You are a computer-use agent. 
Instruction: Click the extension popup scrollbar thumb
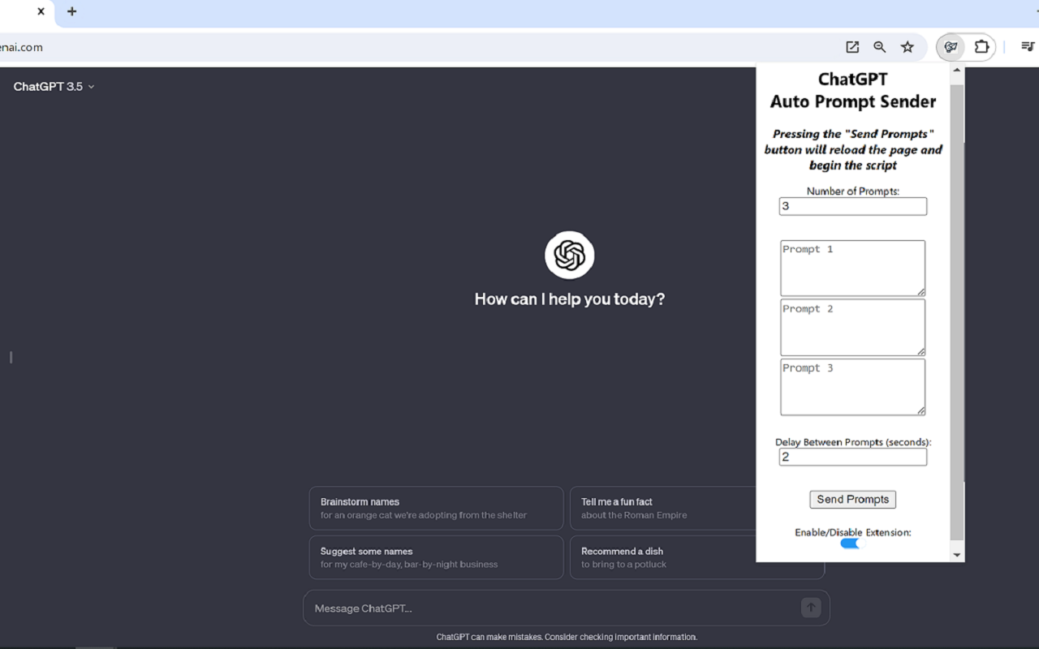pos(957,312)
